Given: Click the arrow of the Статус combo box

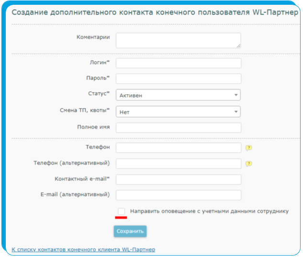Looking at the screenshot, I should click(x=236, y=95).
